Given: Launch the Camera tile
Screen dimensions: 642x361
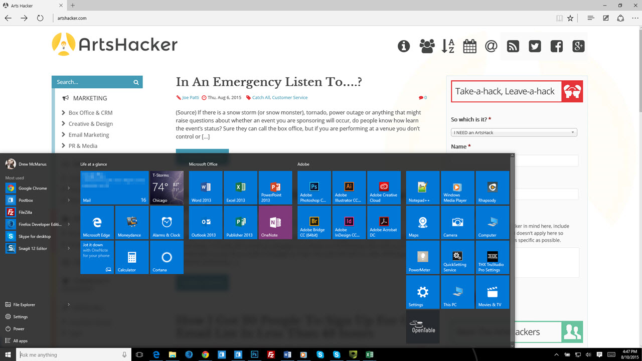Looking at the screenshot, I should click(457, 222).
